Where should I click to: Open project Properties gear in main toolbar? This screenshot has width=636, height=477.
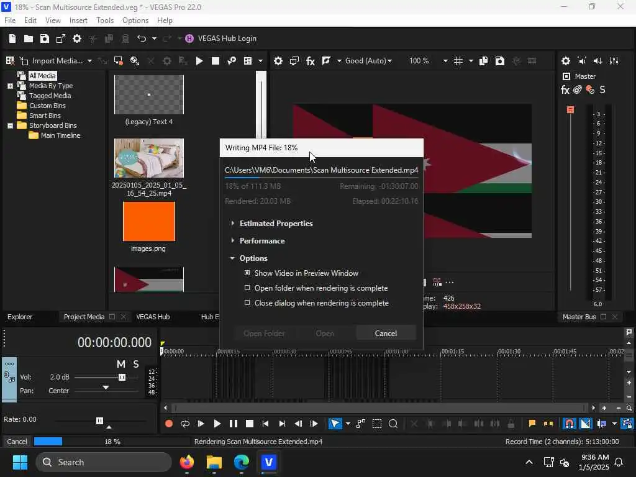(77, 39)
